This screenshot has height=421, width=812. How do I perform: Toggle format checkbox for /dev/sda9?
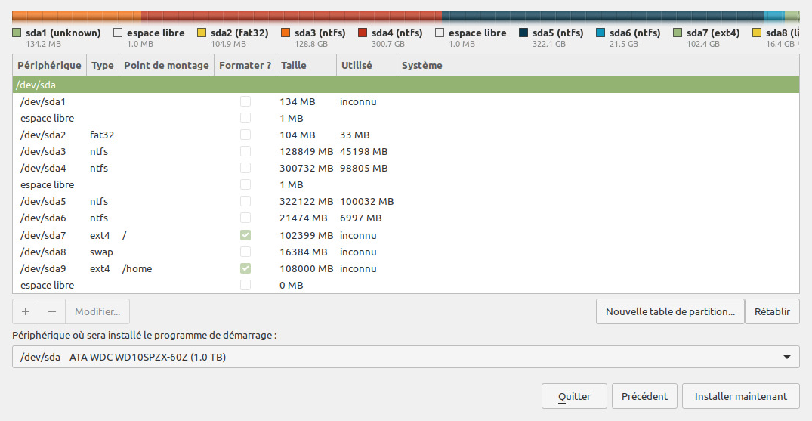(245, 268)
